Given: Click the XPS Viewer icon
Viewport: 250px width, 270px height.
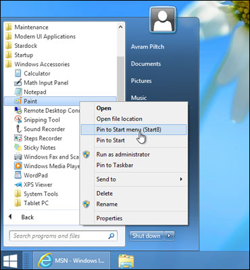Looking at the screenshot, I should click(x=18, y=184).
